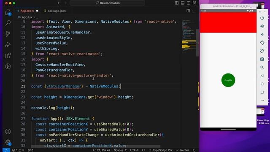Click the emulator volume down button
Image resolution: width=270 pixels, height=152 pixels.
tap(262, 35)
